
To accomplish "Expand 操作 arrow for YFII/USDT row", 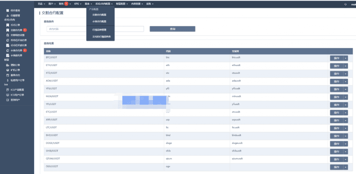I will [x=346, y=89].
